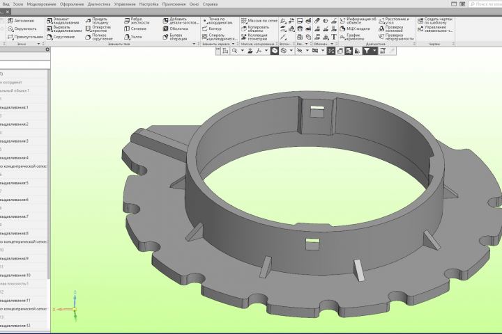The height and width of the screenshot is (334, 502).
Task: Open the Настройка menu
Action: pyautogui.click(x=149, y=4)
